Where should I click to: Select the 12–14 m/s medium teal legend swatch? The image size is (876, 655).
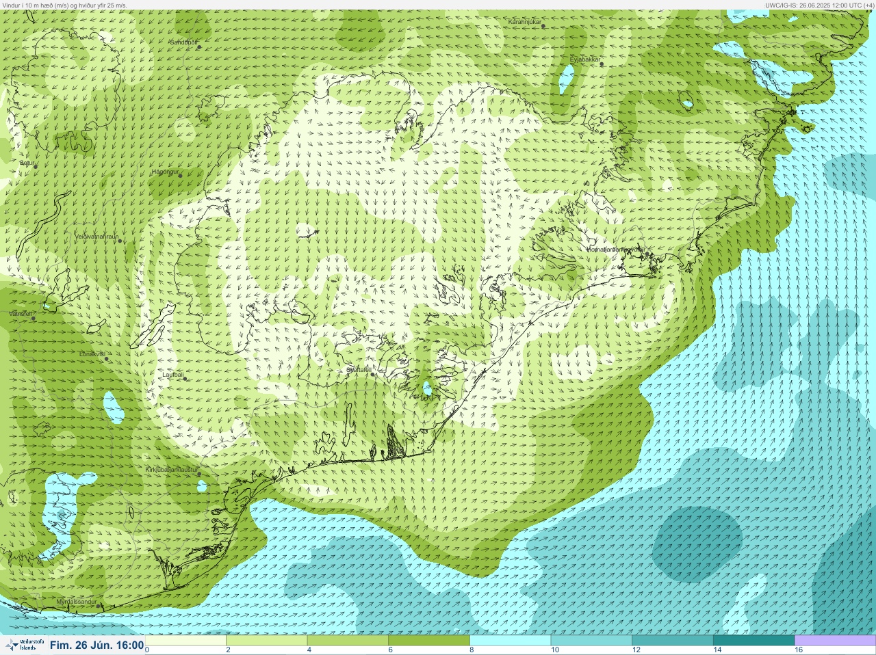click(673, 641)
